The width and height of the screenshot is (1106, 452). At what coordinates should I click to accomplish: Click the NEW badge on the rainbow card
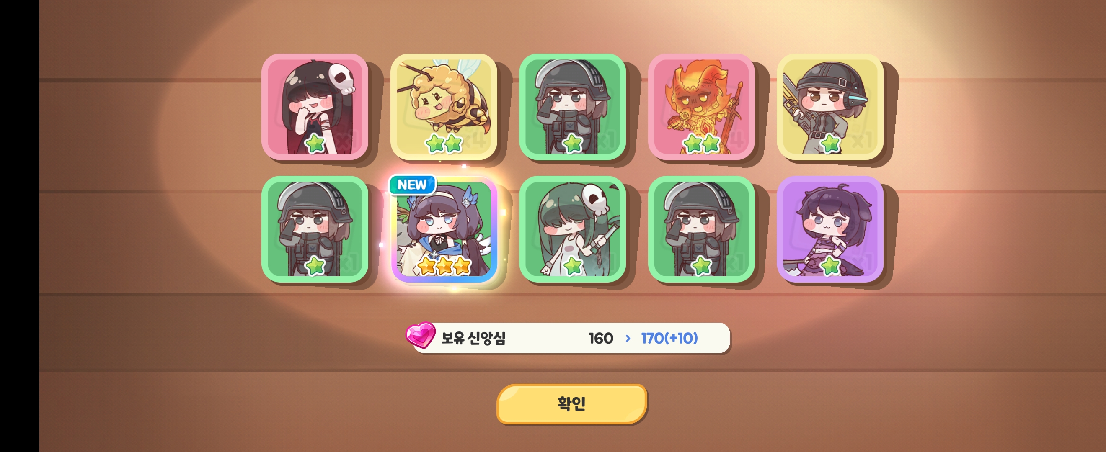[x=412, y=185]
